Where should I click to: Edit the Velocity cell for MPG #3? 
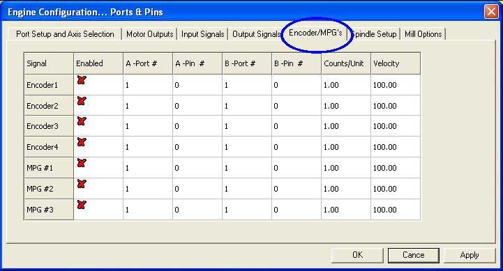396,210
